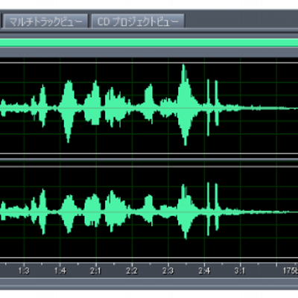The height and width of the screenshot is (298, 298).
Task: Place the playhead at ruler mark 2:2
Action: pos(132,271)
